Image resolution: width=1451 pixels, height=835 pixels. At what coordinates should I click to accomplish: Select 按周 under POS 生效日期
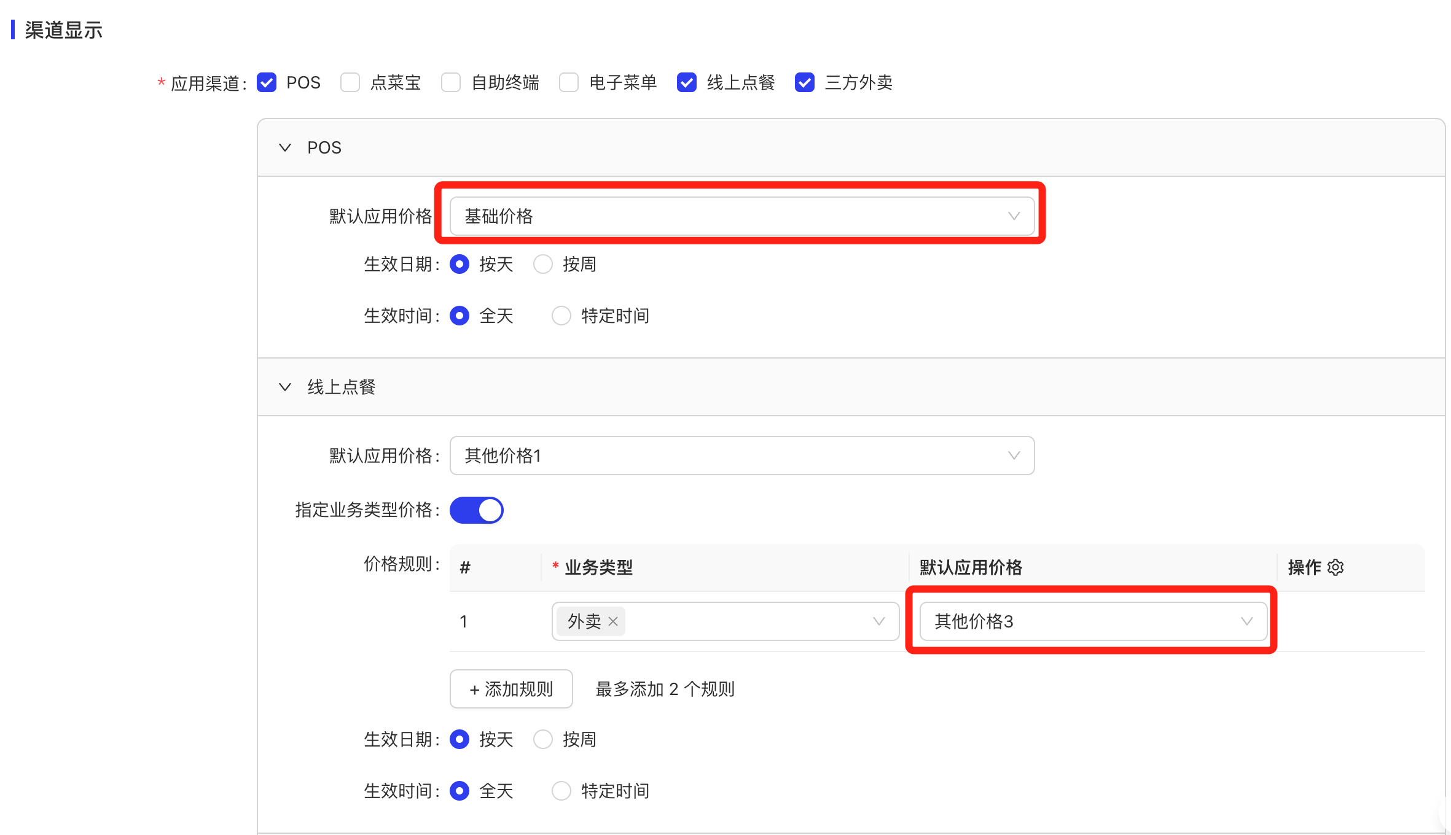[x=543, y=265]
